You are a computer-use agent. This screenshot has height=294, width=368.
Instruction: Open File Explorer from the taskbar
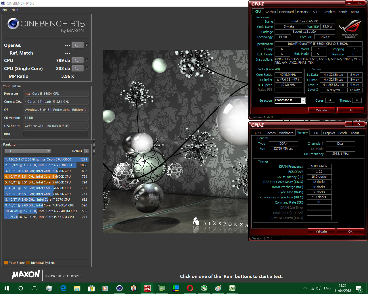pos(77,288)
